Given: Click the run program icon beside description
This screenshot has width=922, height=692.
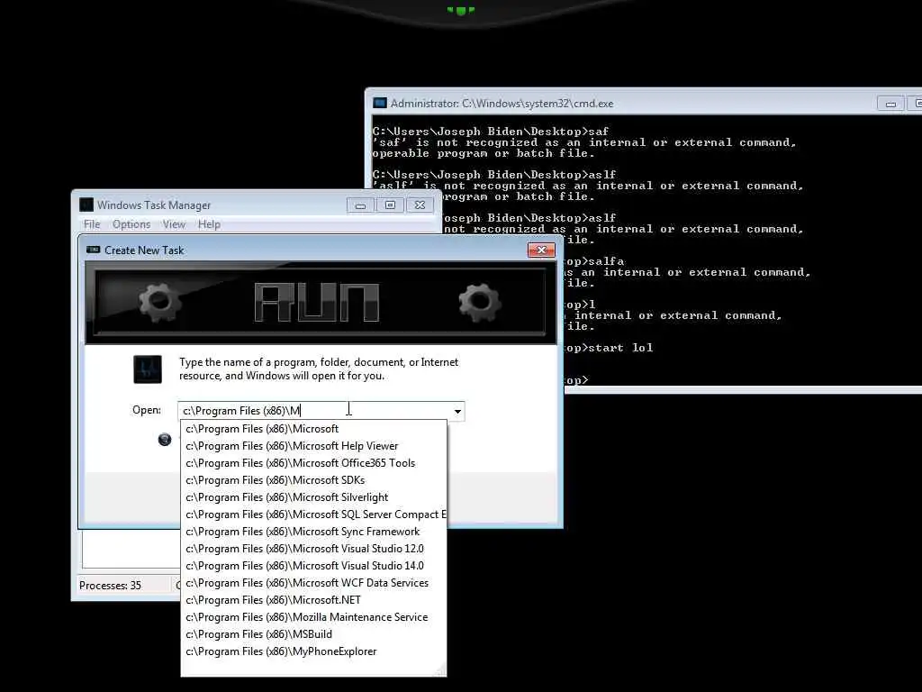Looking at the screenshot, I should pos(148,369).
